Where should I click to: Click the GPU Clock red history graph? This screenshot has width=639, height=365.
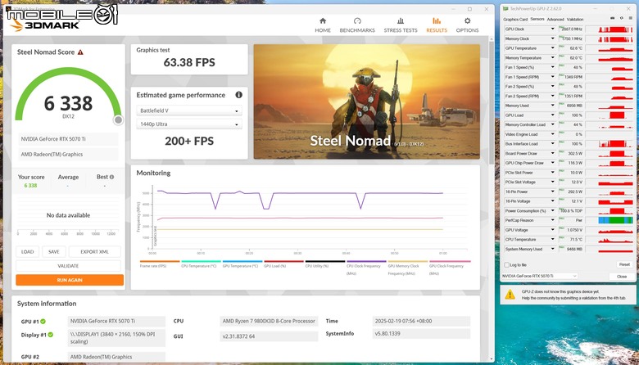(615, 29)
